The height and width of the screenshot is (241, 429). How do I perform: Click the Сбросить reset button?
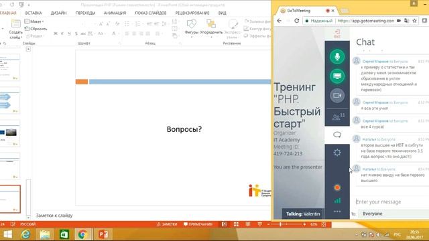click(36, 28)
